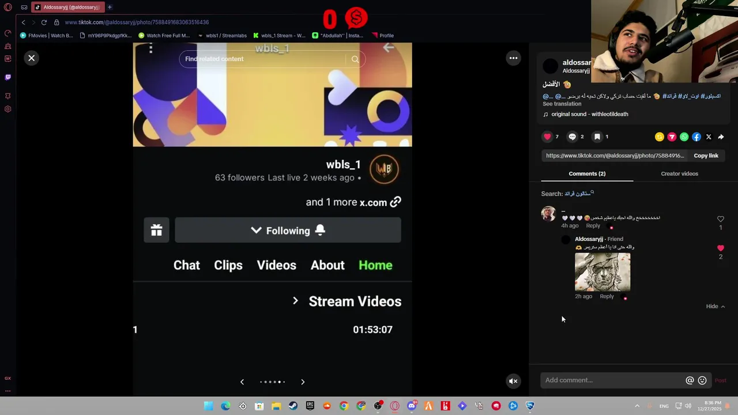Share the post to WhatsApp
This screenshot has width=738, height=415.
pyautogui.click(x=684, y=137)
